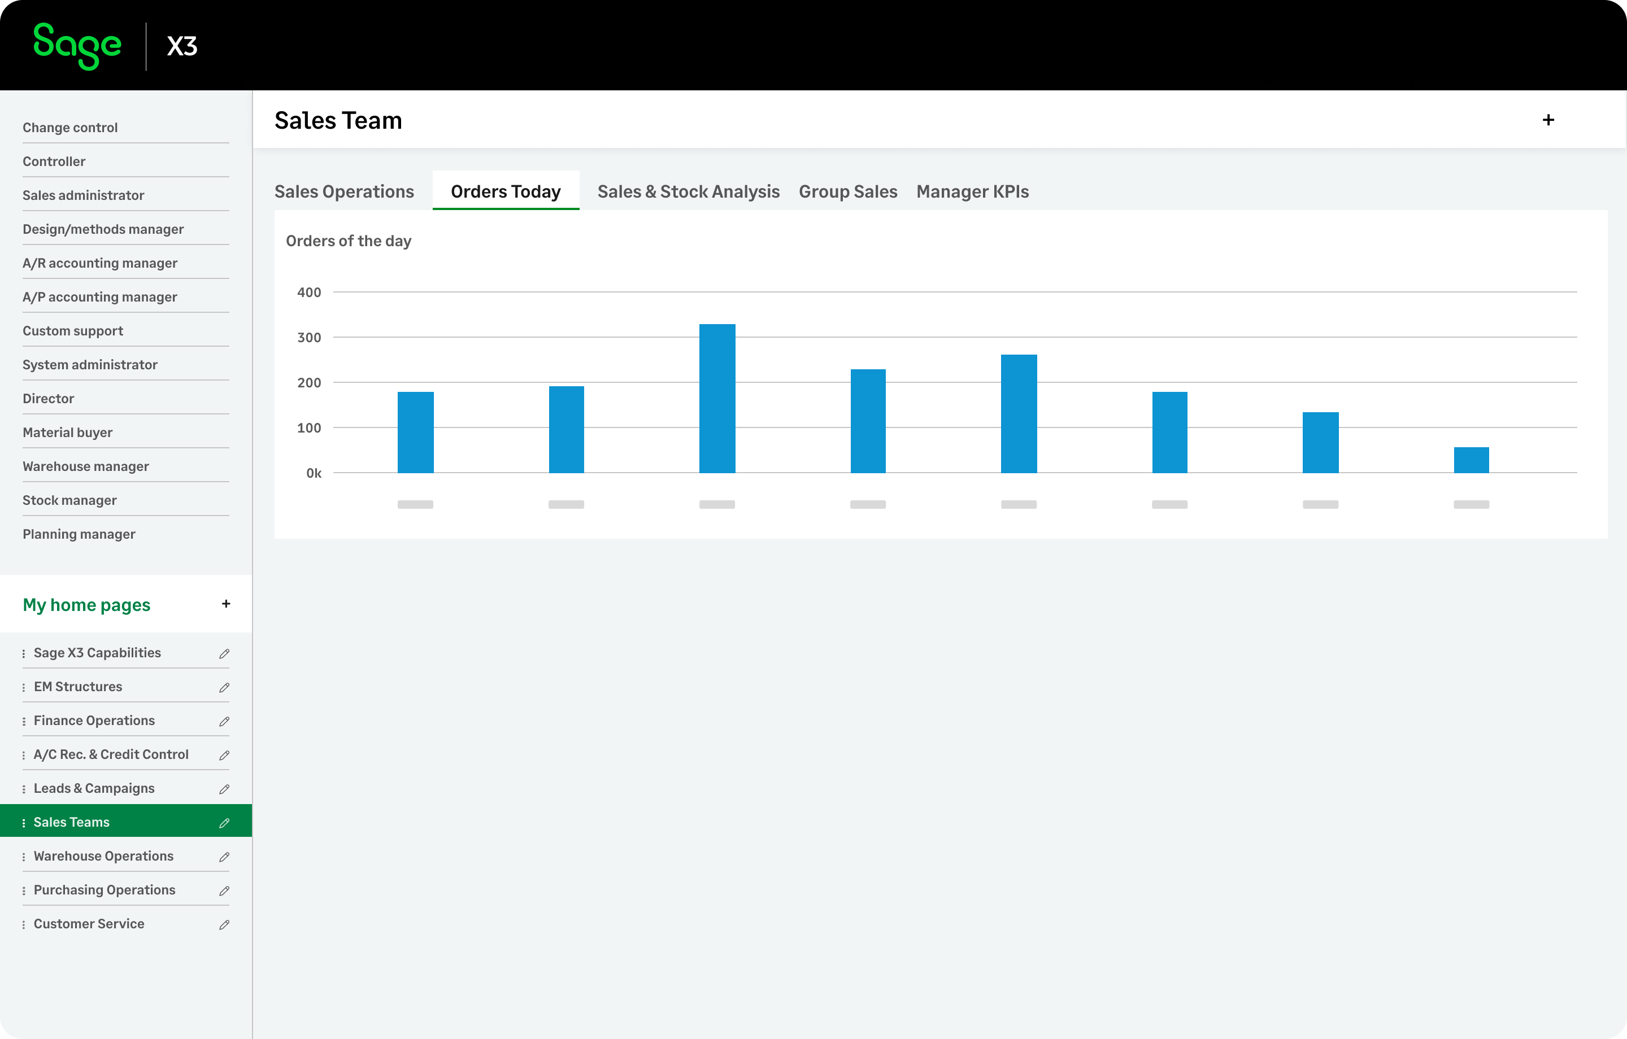Click pencil icon for Purchasing Operations

[224, 890]
